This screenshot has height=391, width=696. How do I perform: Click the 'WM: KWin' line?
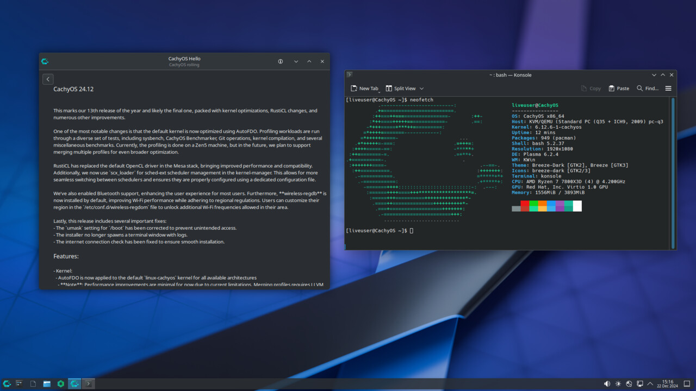click(523, 160)
